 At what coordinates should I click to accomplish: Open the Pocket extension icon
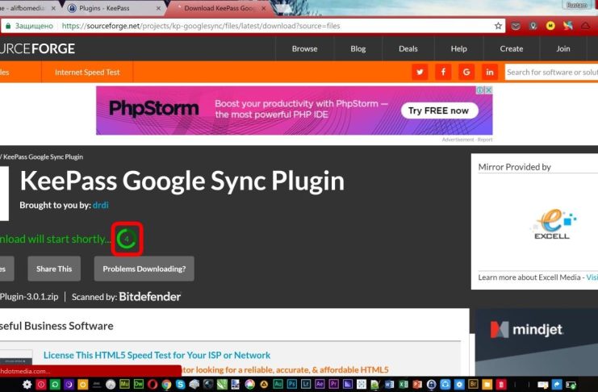coord(516,26)
